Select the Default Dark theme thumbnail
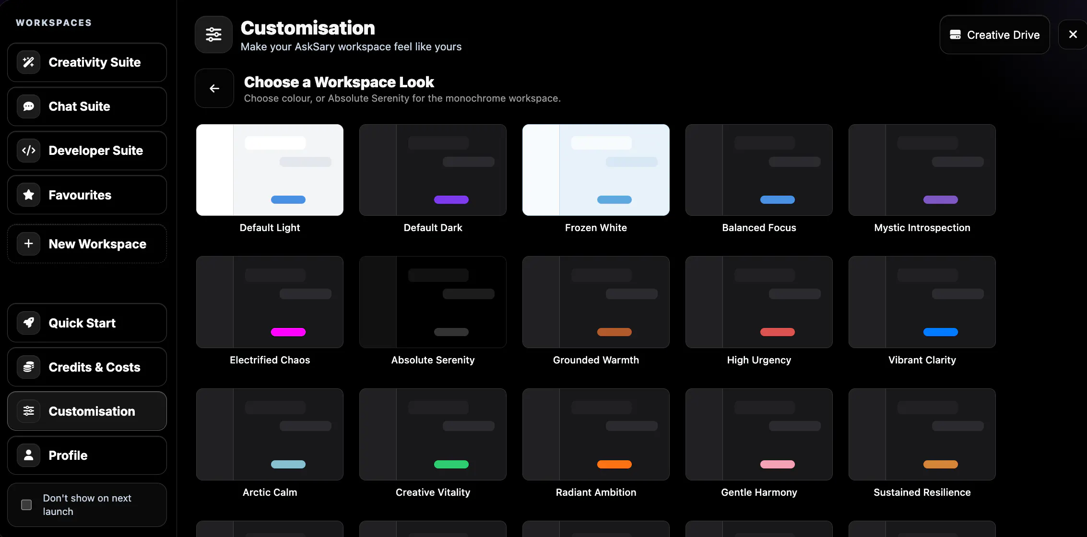 coord(433,170)
